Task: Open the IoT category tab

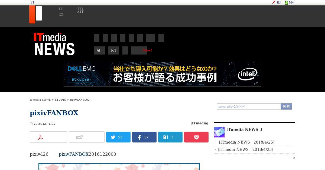Action: tap(114, 50)
